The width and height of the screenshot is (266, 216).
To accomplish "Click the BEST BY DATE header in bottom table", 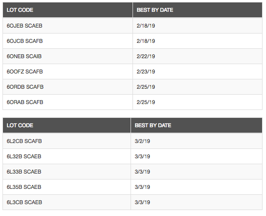I will pyautogui.click(x=153, y=125).
